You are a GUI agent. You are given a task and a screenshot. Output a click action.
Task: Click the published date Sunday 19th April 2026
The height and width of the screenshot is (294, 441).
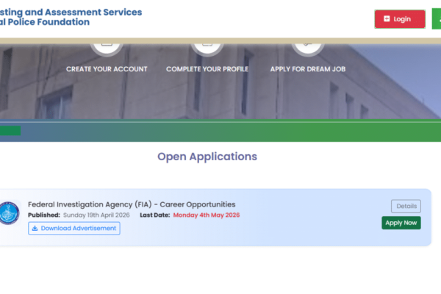(x=96, y=215)
